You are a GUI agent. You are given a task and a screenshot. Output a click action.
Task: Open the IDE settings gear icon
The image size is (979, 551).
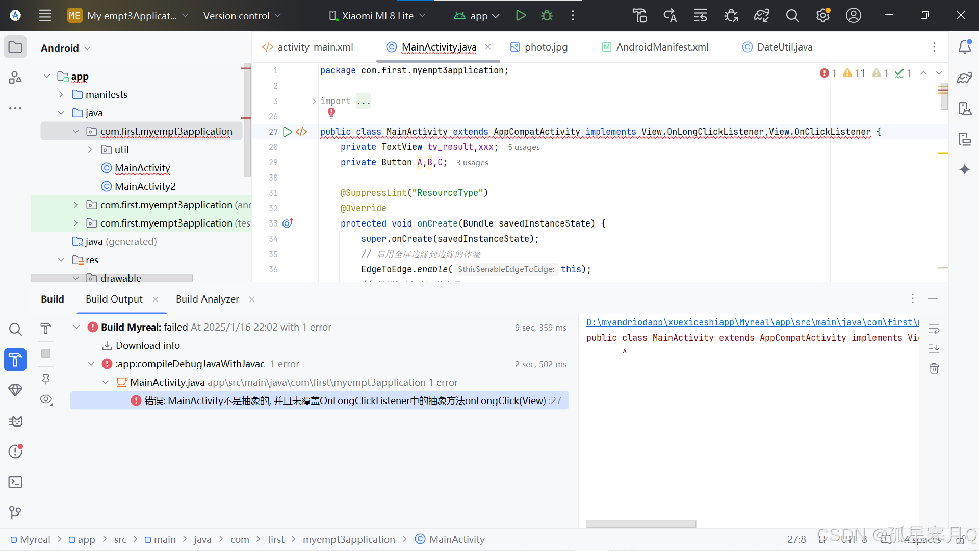pyautogui.click(x=822, y=15)
